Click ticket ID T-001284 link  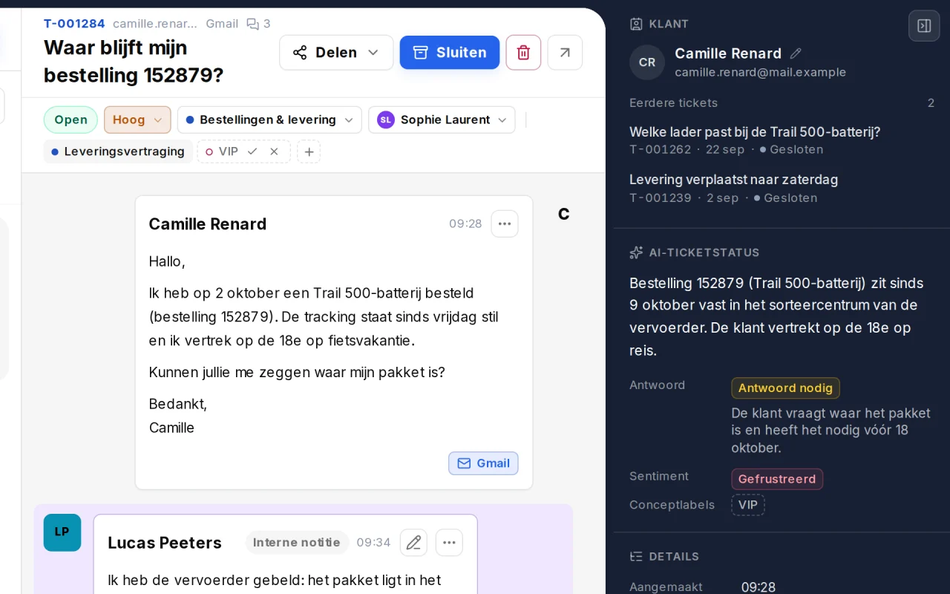74,24
